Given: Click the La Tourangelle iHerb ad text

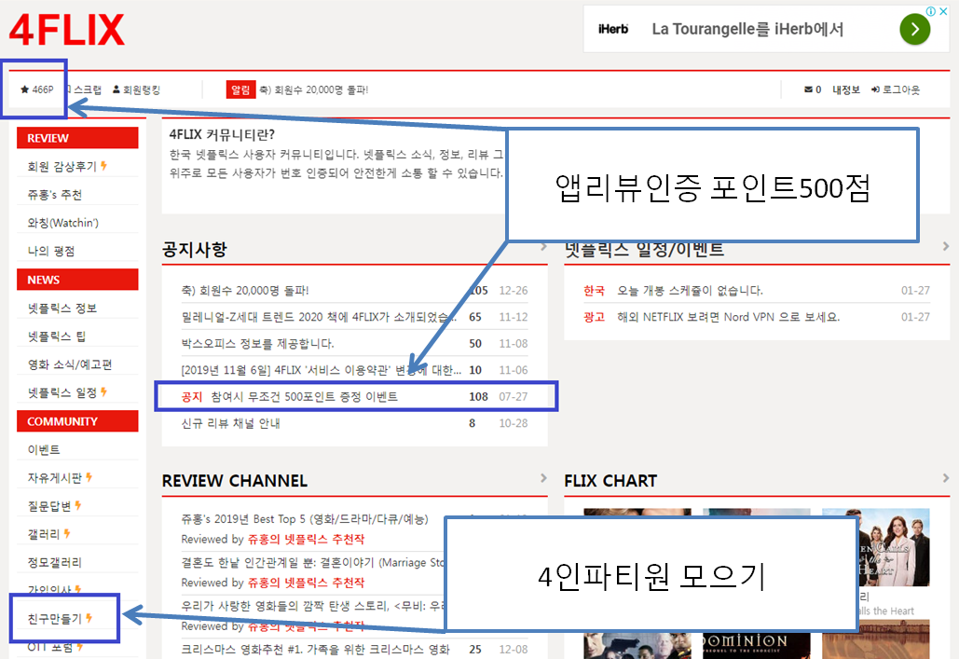Looking at the screenshot, I should pyautogui.click(x=747, y=29).
